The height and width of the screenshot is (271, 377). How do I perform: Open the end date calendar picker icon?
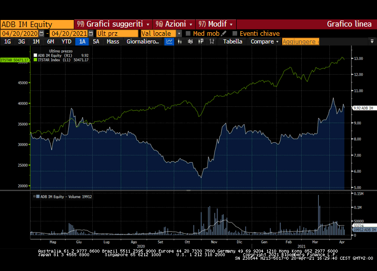click(91, 33)
